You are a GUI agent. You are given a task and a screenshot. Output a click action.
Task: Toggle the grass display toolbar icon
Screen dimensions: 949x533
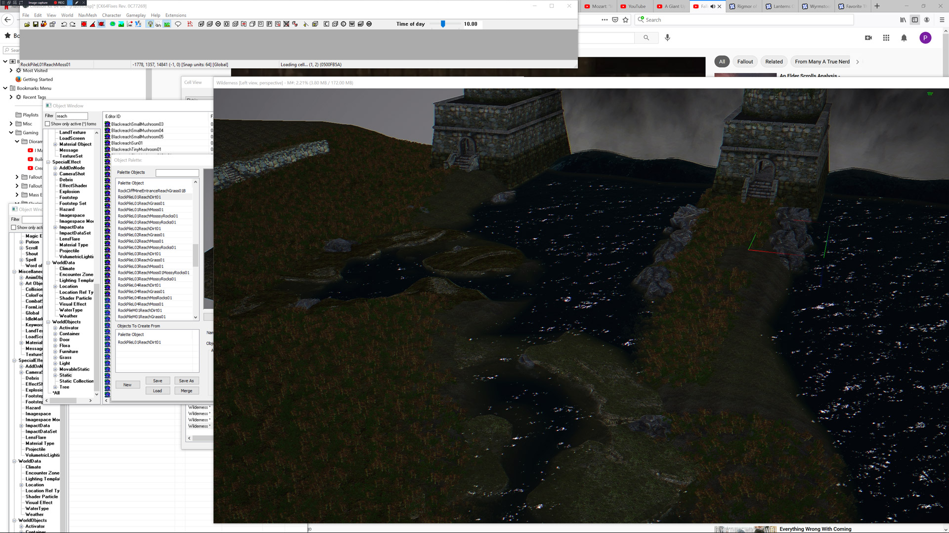(x=167, y=24)
